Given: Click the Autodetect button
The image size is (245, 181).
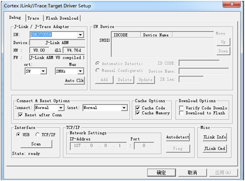Looking at the screenshot, I should (x=178, y=137).
